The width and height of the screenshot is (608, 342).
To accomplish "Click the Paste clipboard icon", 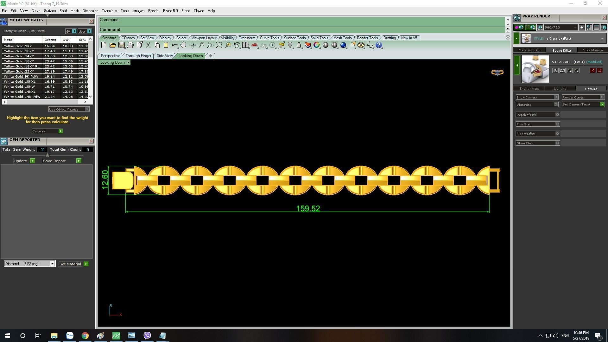I will [166, 45].
